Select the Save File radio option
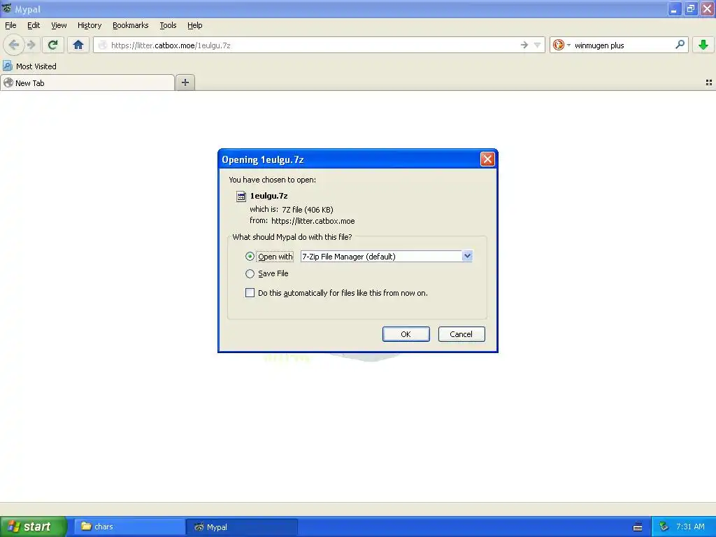Screen dimensions: 716x537 250,273
